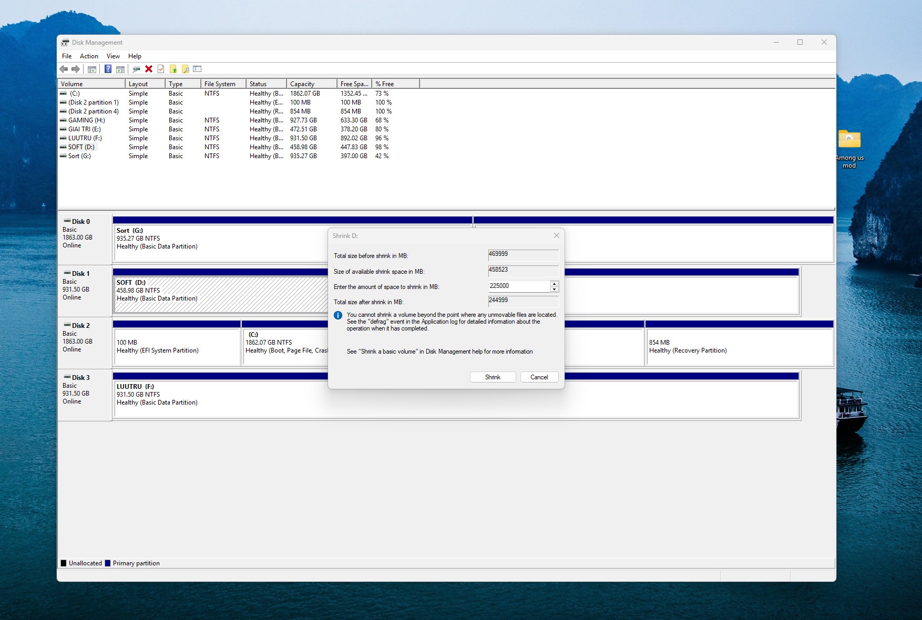The height and width of the screenshot is (620, 922).
Task: Click the Properties checkmark page icon
Action: [161, 69]
